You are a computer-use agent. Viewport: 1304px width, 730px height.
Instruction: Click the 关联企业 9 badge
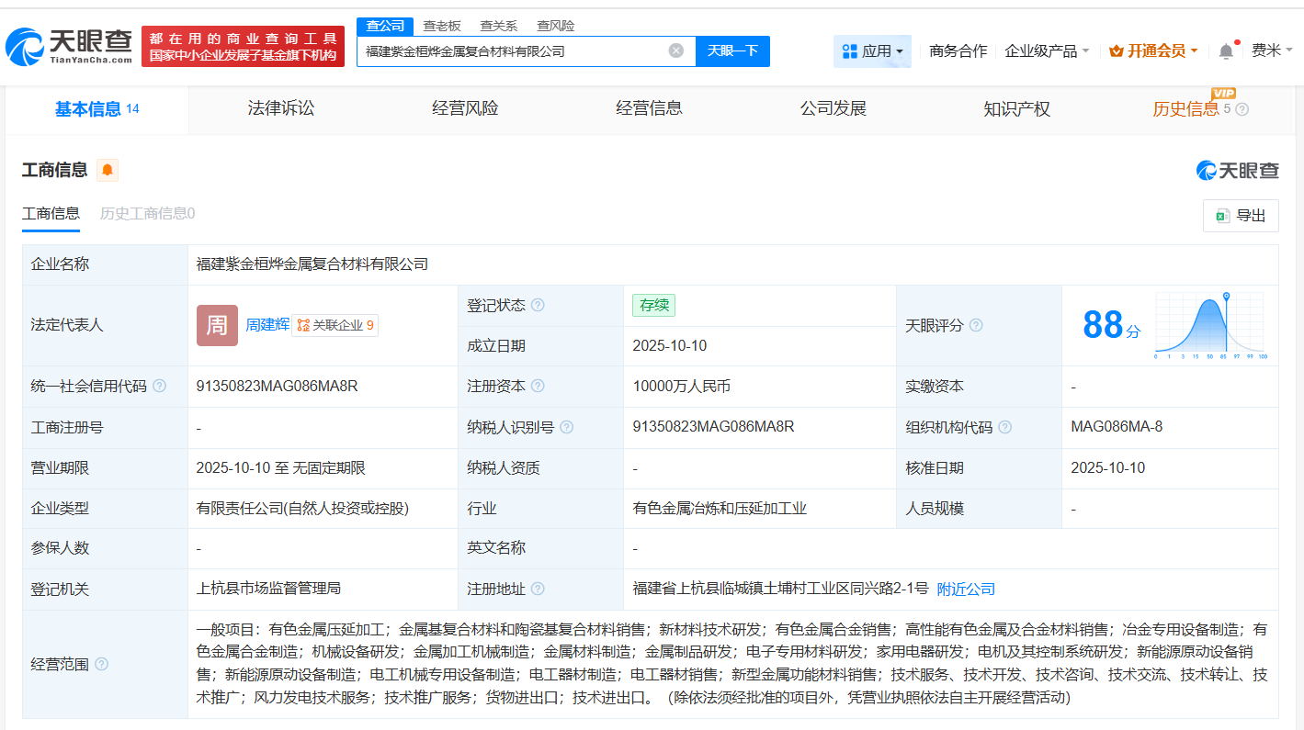tap(335, 325)
